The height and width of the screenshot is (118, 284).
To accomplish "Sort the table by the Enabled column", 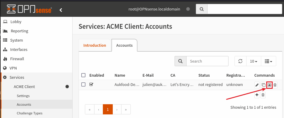I will click(97, 75).
